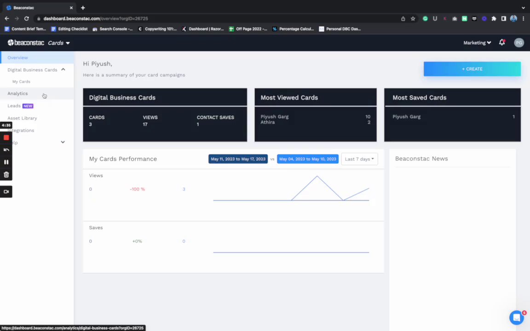Delete the recording with the trash icon

[6, 175]
